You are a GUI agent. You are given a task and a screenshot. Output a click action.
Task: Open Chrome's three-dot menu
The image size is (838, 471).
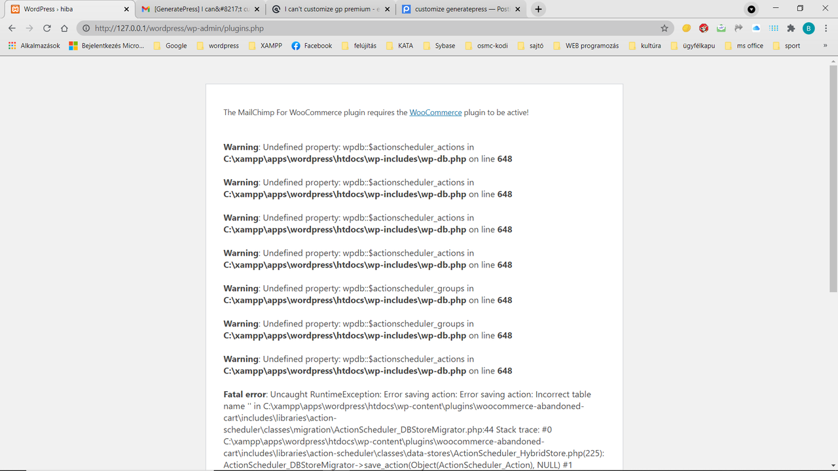coord(826,28)
